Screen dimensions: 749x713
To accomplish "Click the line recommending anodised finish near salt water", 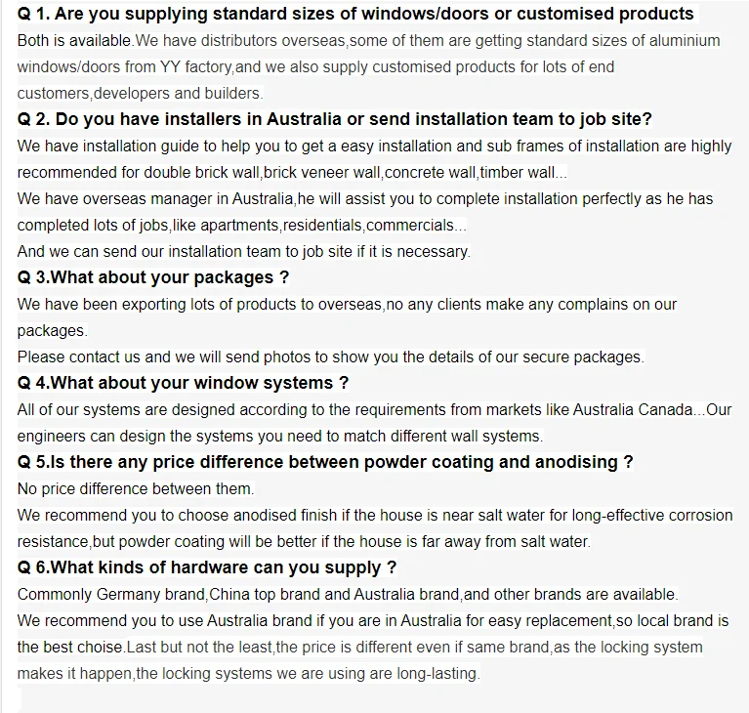I will pyautogui.click(x=375, y=515).
